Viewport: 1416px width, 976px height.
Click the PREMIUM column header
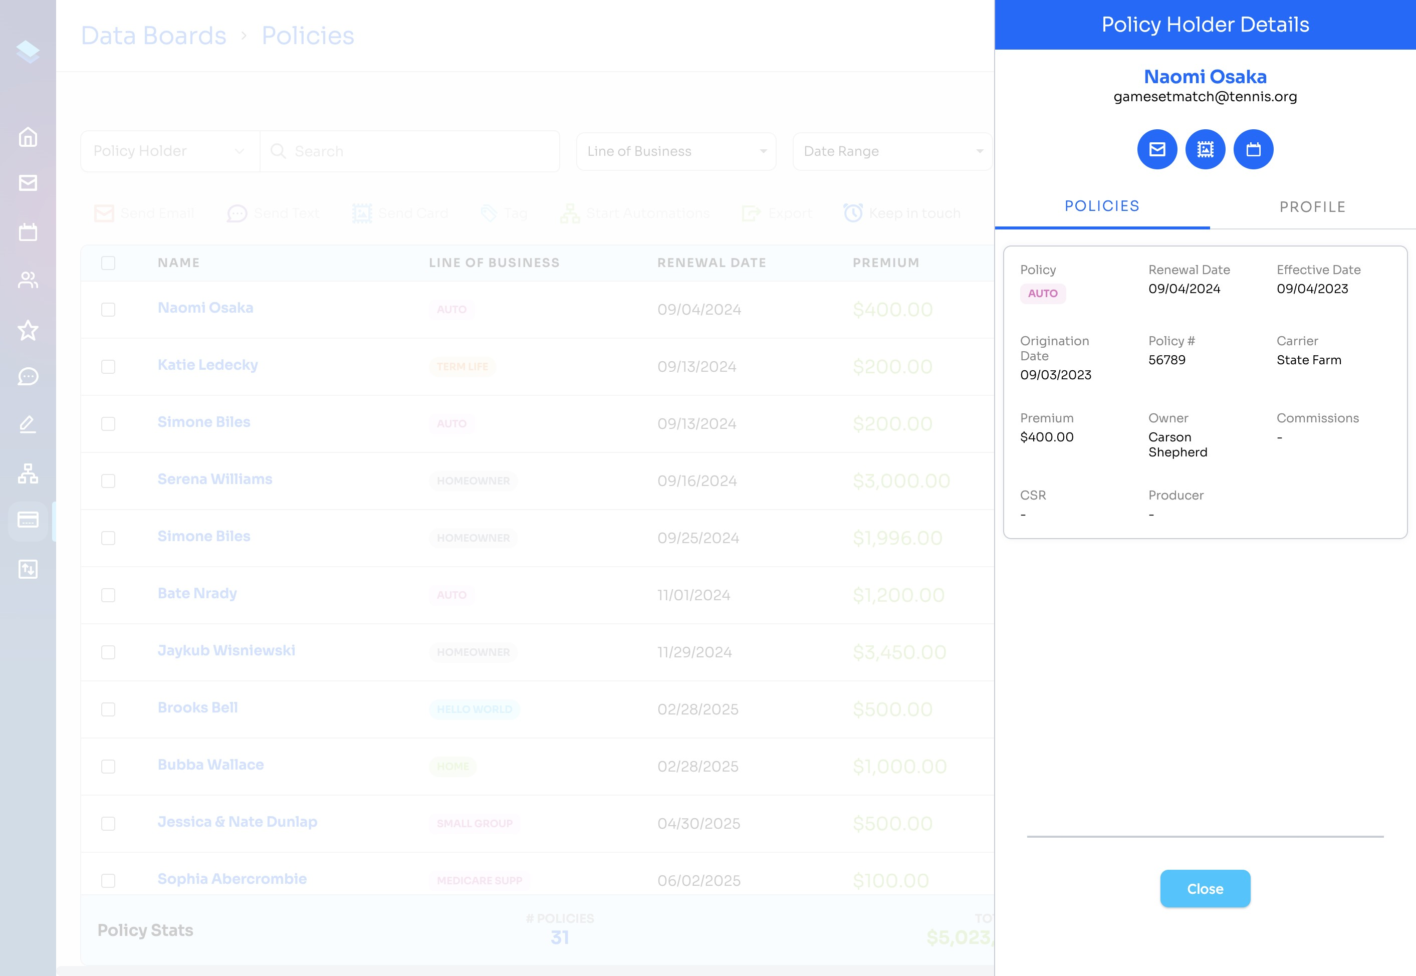click(x=886, y=263)
